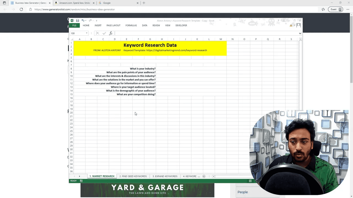Viewport: 353px width, 198px height.
Task: Click the Excel icon at the title bar's left
Action: (72, 20)
